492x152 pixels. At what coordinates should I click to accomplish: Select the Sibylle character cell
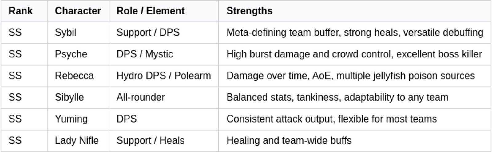(69, 97)
